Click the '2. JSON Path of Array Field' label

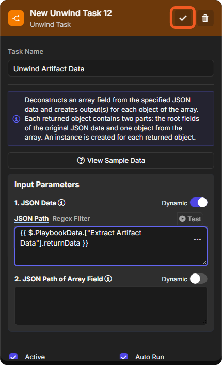point(58,279)
